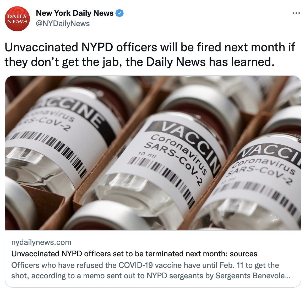Click the 'Sergeants Benevole...' truncated text
Image resolution: width=305 pixels, height=294 pixels.
tap(253, 276)
